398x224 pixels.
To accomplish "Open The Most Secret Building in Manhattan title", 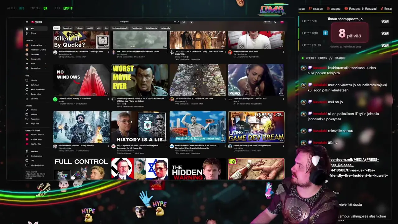I will click(x=75, y=99).
